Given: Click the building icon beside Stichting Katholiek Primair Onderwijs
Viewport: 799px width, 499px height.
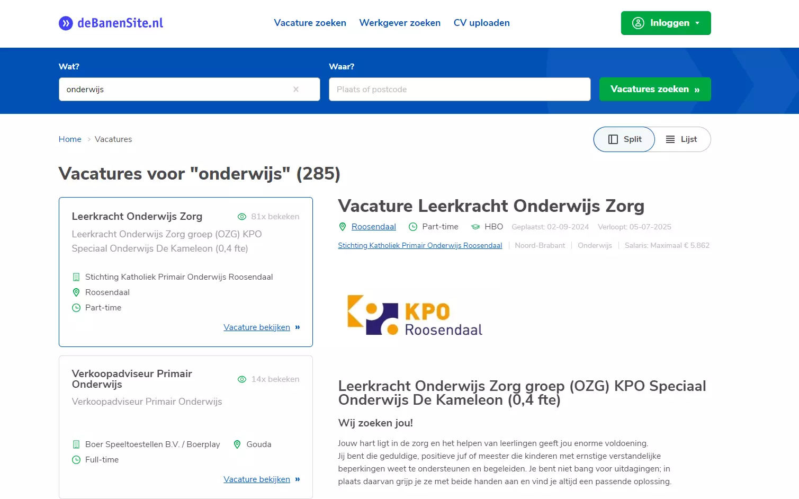Looking at the screenshot, I should pyautogui.click(x=76, y=277).
